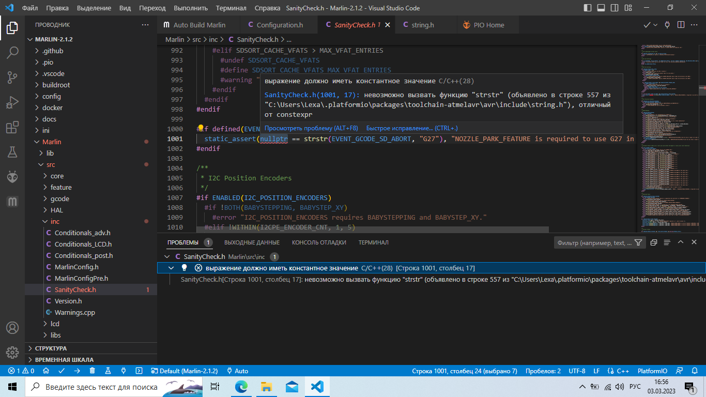Screen dimensions: 706x397
Task: Toggle bottom panel layout button
Action: pos(601,8)
